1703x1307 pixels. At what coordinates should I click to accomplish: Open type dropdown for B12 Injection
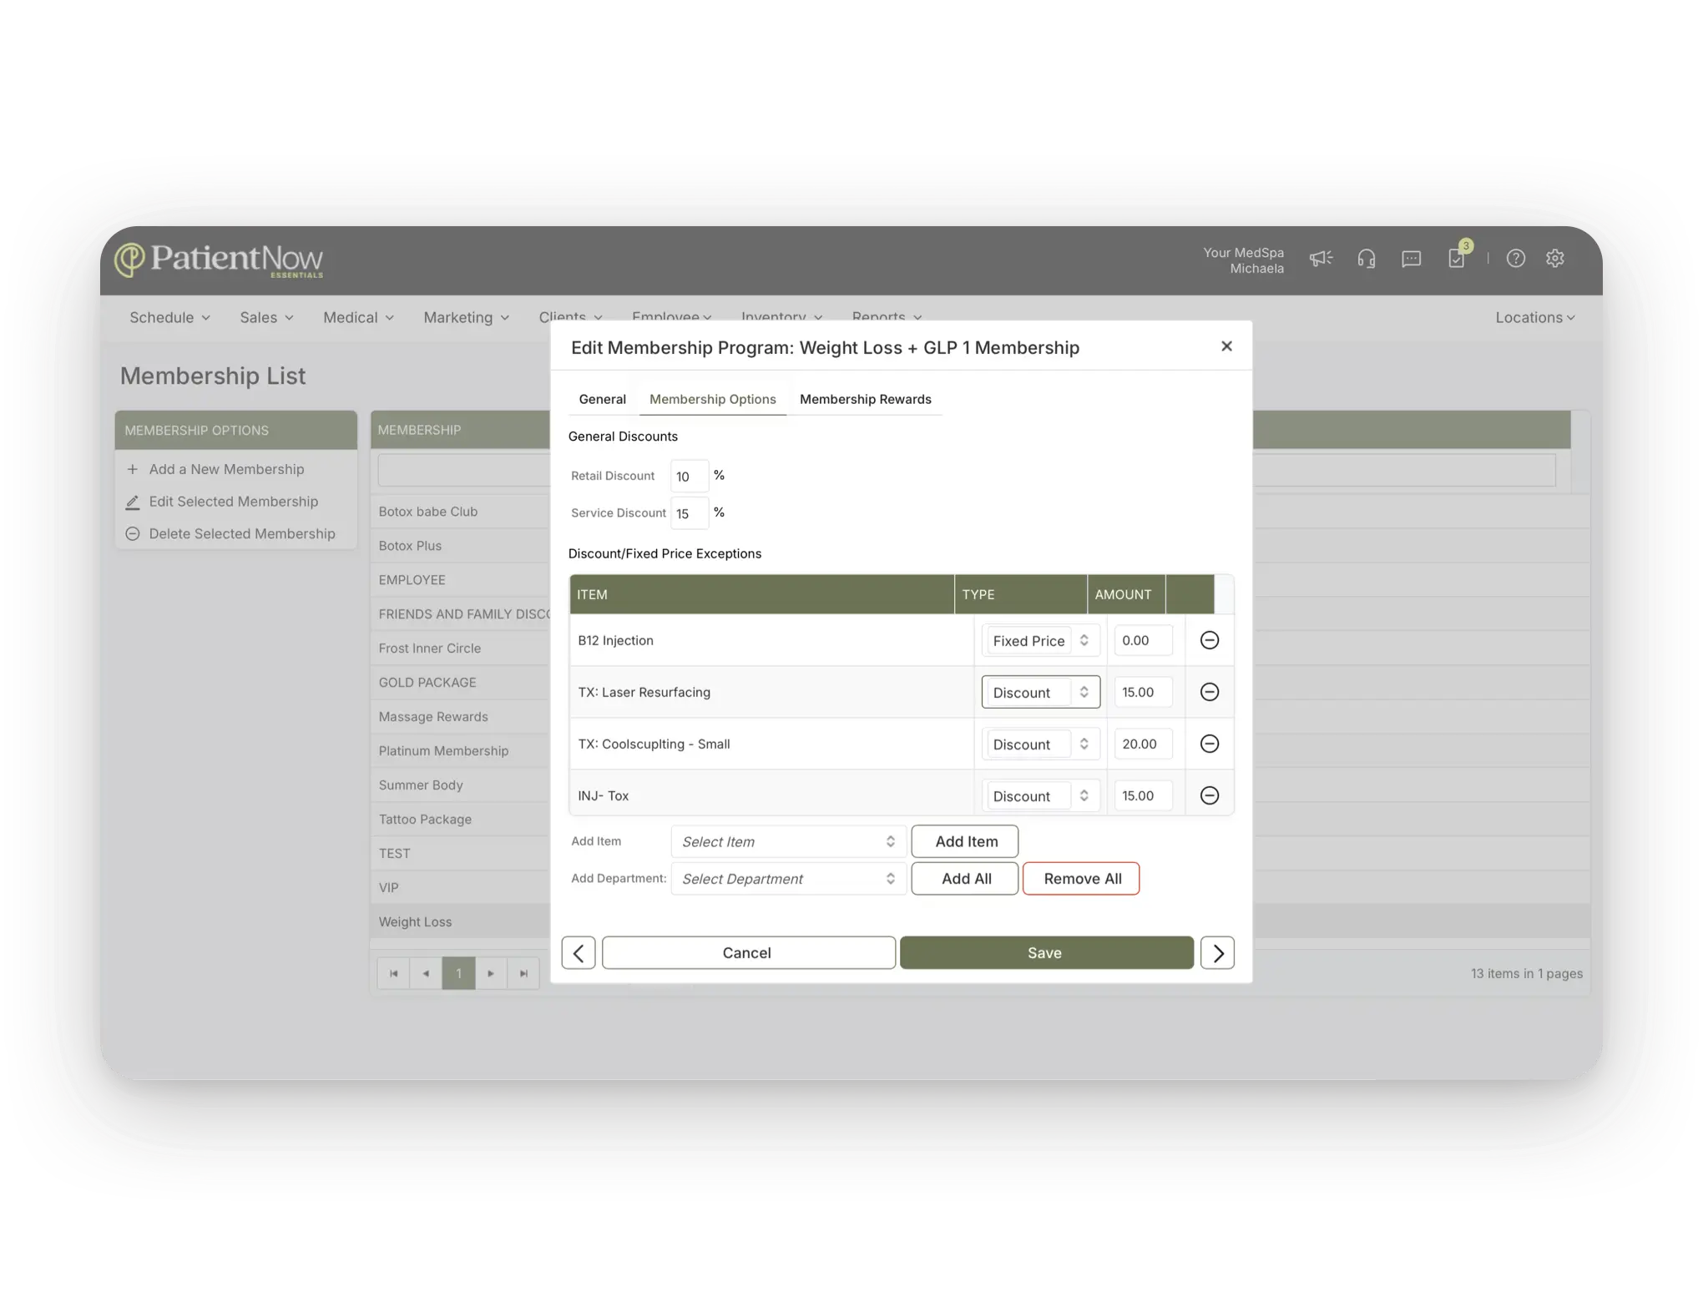click(1040, 641)
